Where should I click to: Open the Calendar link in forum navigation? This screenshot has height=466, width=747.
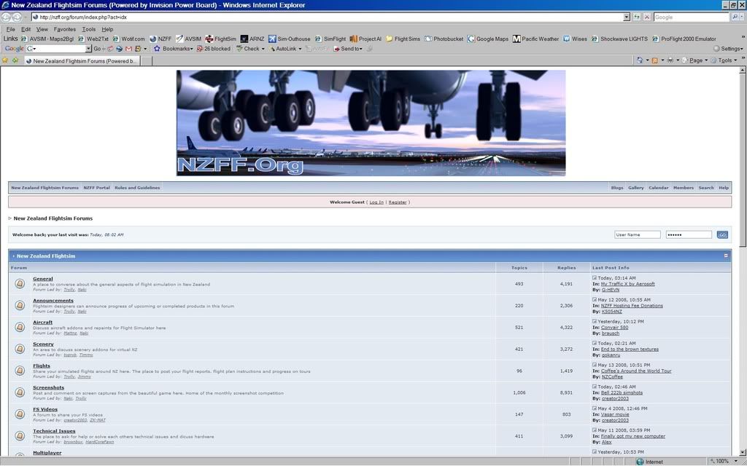point(658,188)
